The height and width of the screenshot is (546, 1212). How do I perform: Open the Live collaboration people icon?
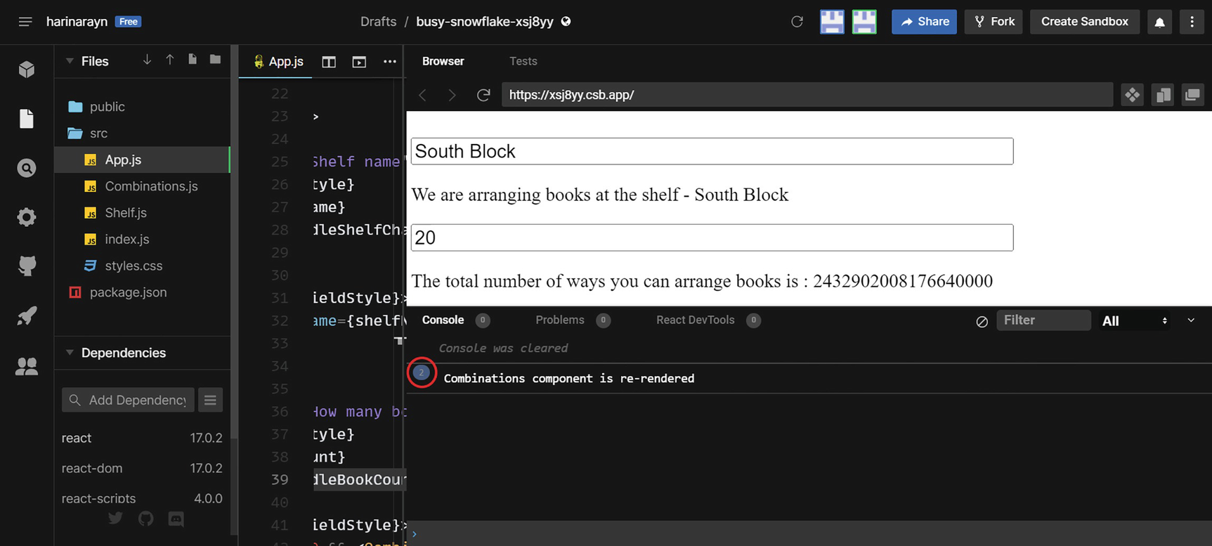tap(27, 366)
